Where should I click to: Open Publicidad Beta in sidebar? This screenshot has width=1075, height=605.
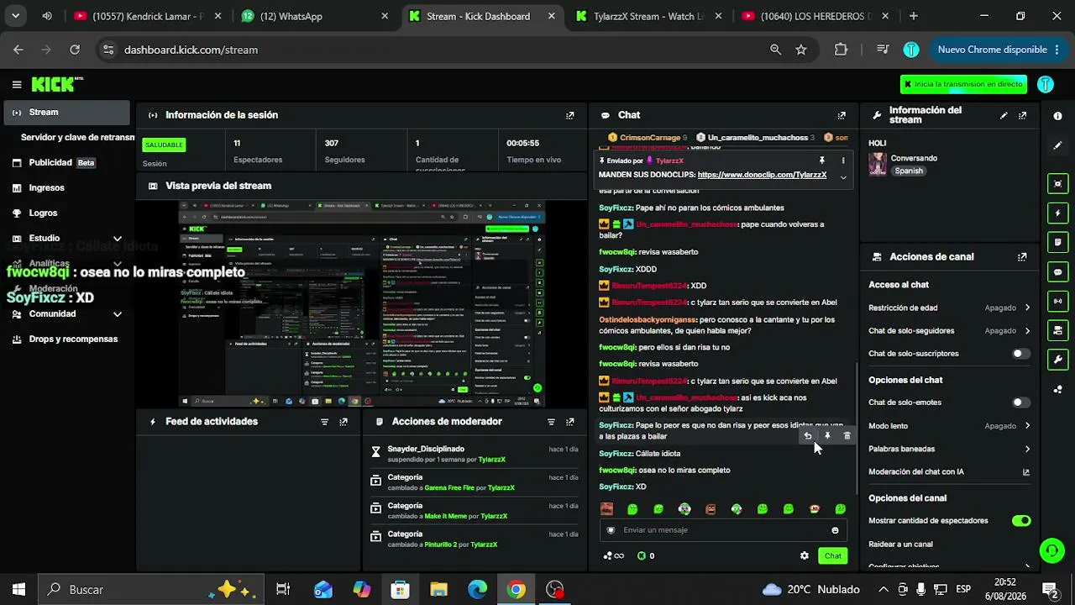click(67, 163)
